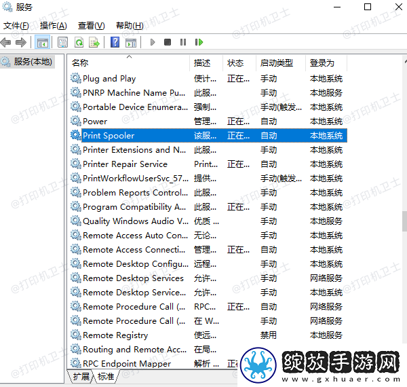The image size is (407, 387).
Task: Open the 操作(A) menu
Action: point(53,26)
